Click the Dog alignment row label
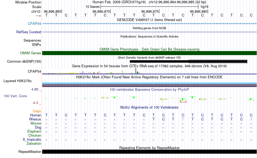Viewport: 257px width, 158px height. [x=38, y=127]
